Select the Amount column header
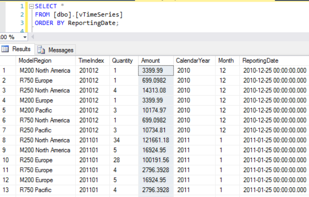 click(x=156, y=60)
